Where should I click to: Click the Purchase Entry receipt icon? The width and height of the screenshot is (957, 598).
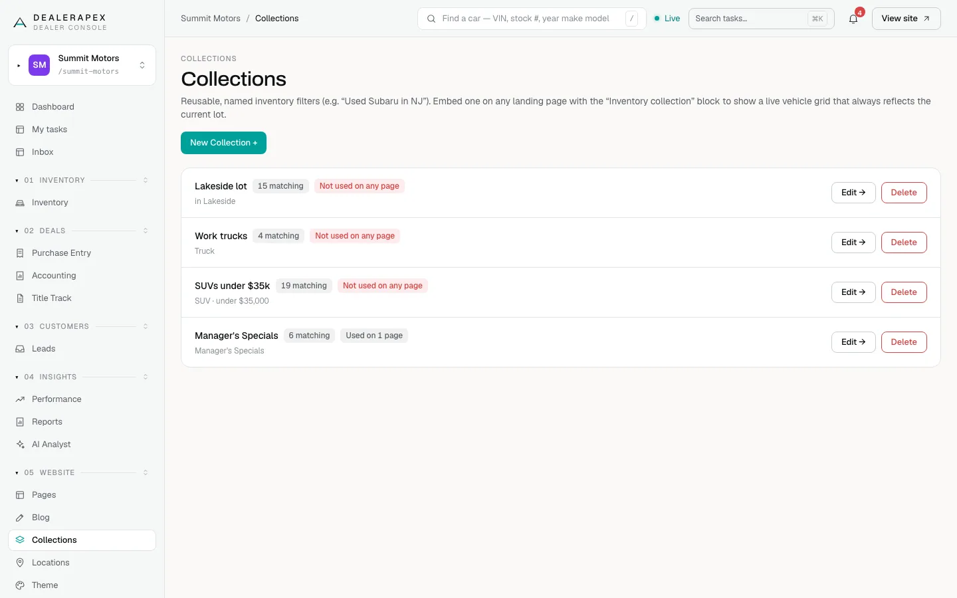[20, 253]
